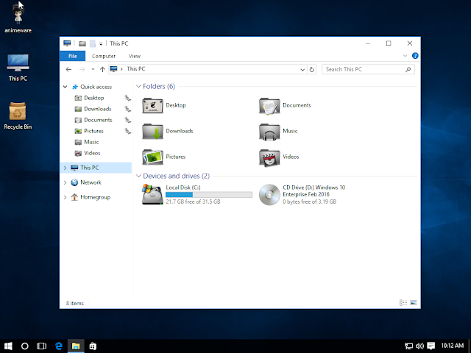Select Desktop in Quick access
Screen dimensions: 471x353
coord(94,98)
